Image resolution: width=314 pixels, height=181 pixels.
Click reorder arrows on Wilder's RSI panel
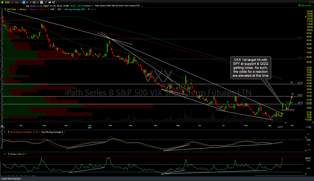tap(9, 154)
